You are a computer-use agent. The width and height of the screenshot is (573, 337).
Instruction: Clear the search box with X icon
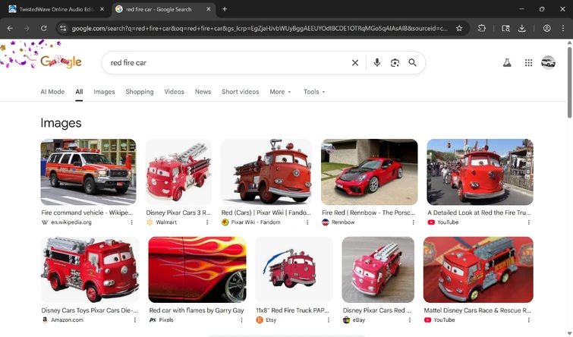pyautogui.click(x=355, y=63)
